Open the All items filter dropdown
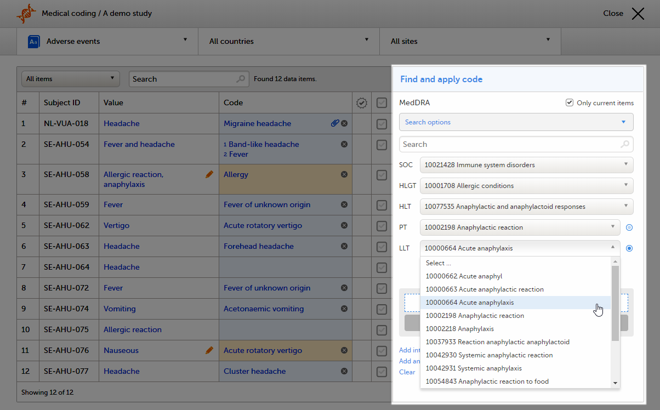 point(70,79)
